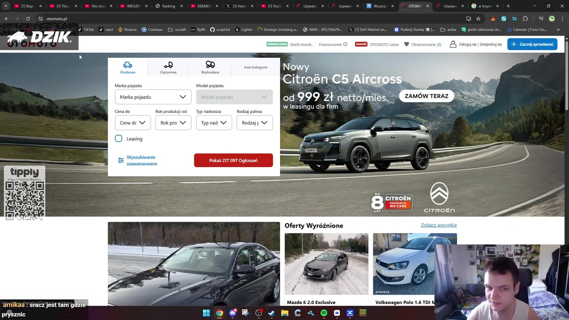This screenshot has height=320, width=569.
Task: Open the Marka pojazdu dropdown
Action: [153, 97]
